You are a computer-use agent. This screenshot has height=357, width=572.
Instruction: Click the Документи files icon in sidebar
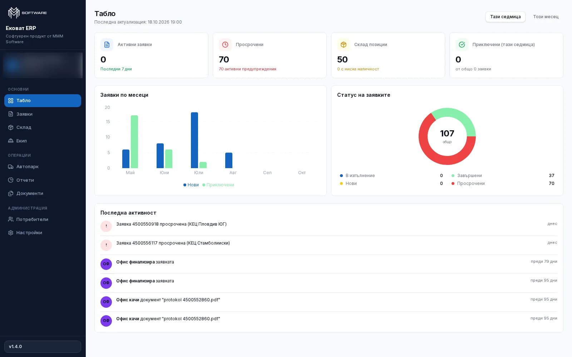coord(11,193)
